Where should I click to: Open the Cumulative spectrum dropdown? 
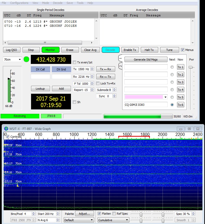[113, 220]
